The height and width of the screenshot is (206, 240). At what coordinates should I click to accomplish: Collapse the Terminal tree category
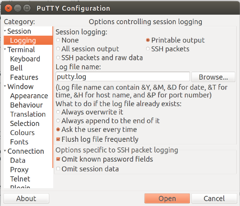[5, 50]
